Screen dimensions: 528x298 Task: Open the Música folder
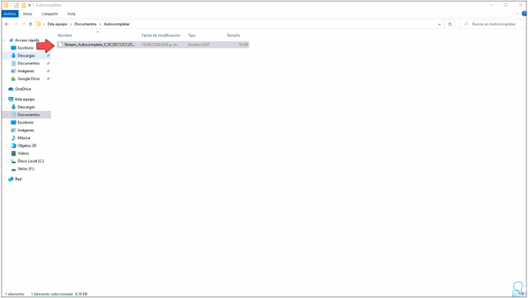pyautogui.click(x=23, y=138)
